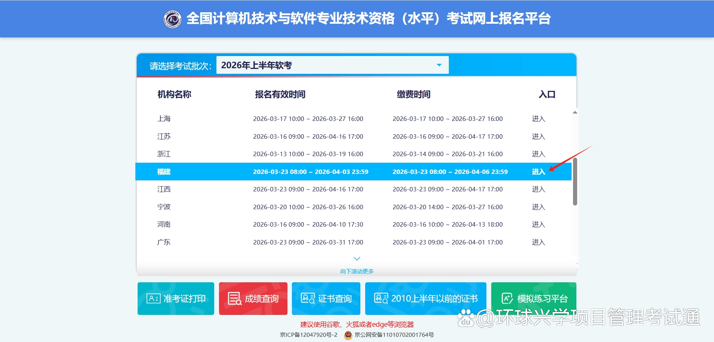Open 成绩查询 score query button
The width and height of the screenshot is (714, 342).
tap(253, 299)
